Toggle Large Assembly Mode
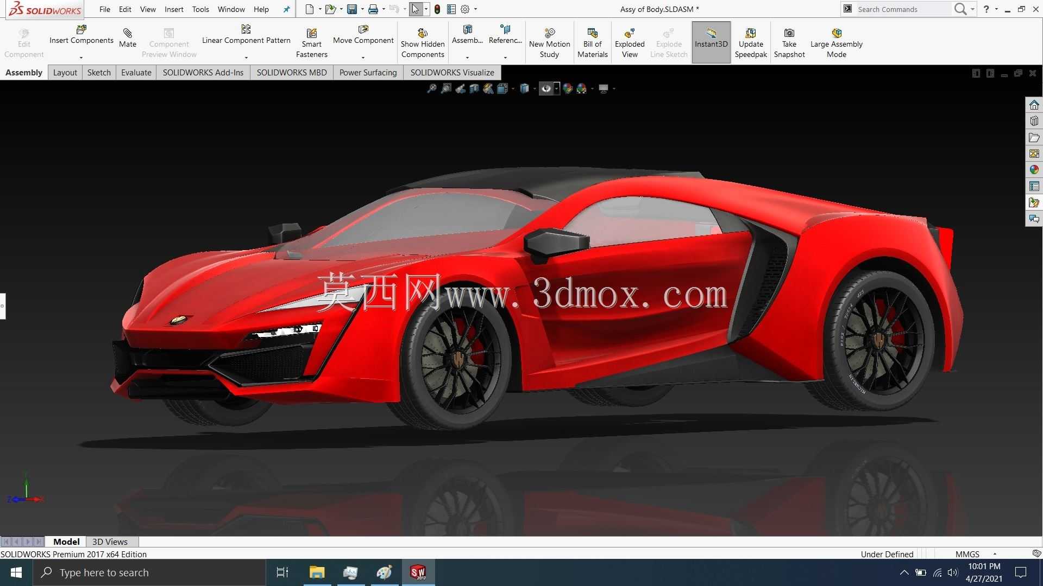Screen dimensions: 1043x586 [836, 43]
